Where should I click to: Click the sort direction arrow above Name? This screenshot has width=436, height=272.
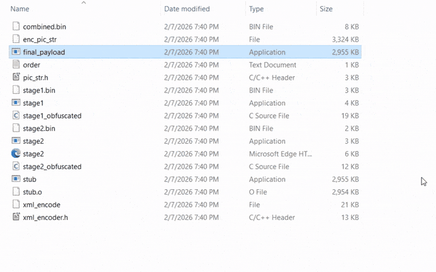pyautogui.click(x=84, y=3)
